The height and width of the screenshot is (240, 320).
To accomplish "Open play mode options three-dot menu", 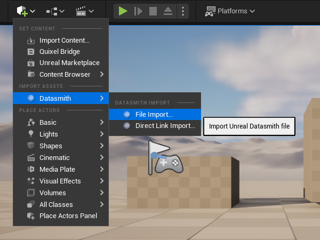I will click(x=183, y=11).
